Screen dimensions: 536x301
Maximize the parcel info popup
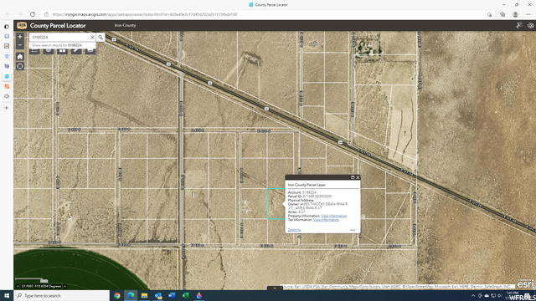[x=353, y=177]
